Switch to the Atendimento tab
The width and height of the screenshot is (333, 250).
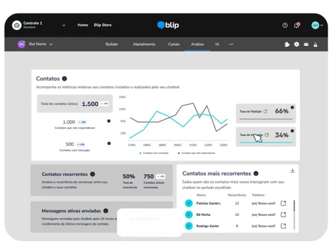tap(144, 44)
